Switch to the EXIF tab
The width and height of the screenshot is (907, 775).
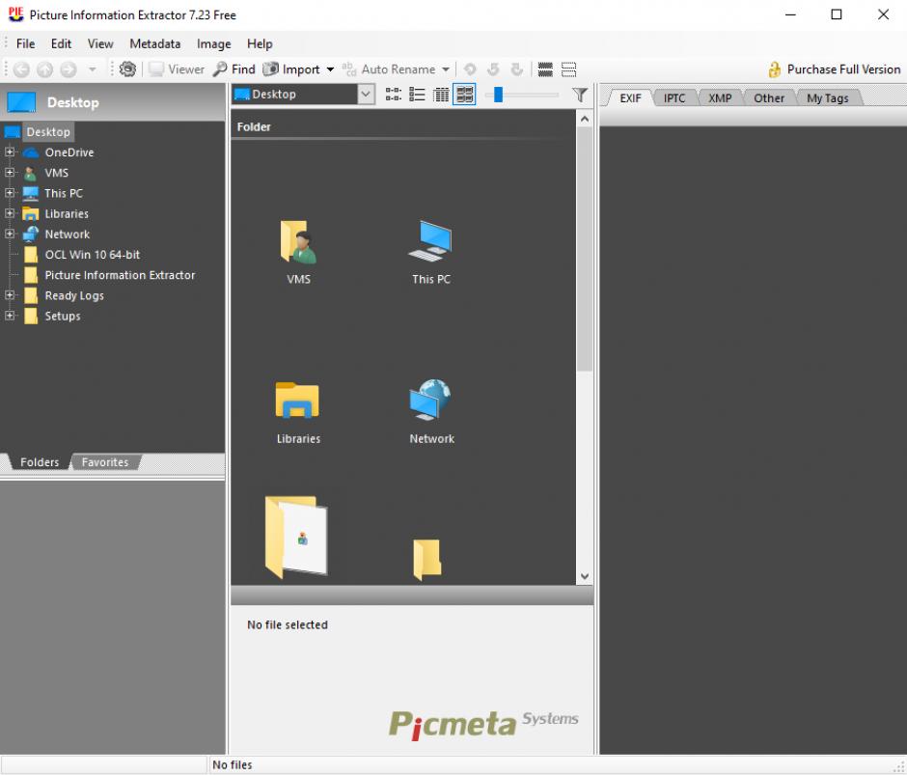point(630,98)
